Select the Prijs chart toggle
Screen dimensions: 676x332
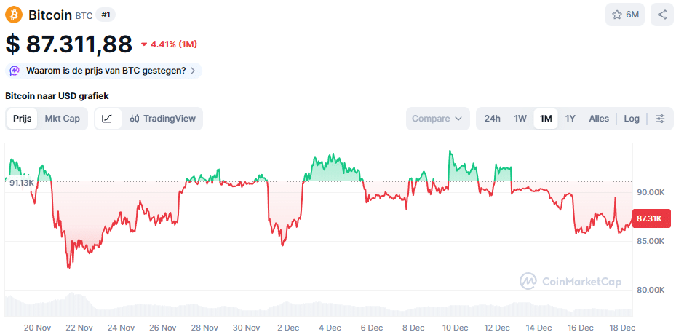click(23, 119)
